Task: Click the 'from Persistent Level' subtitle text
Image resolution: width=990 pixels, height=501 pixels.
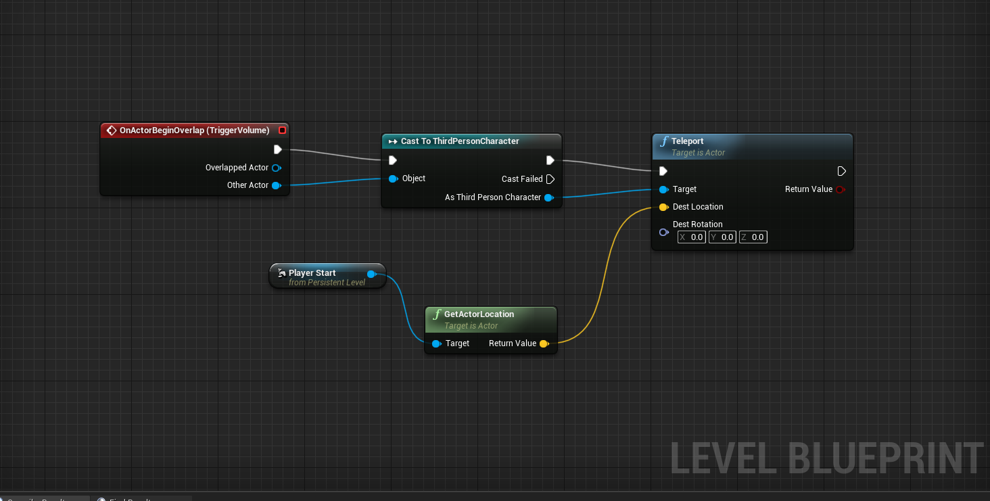Action: click(x=327, y=283)
